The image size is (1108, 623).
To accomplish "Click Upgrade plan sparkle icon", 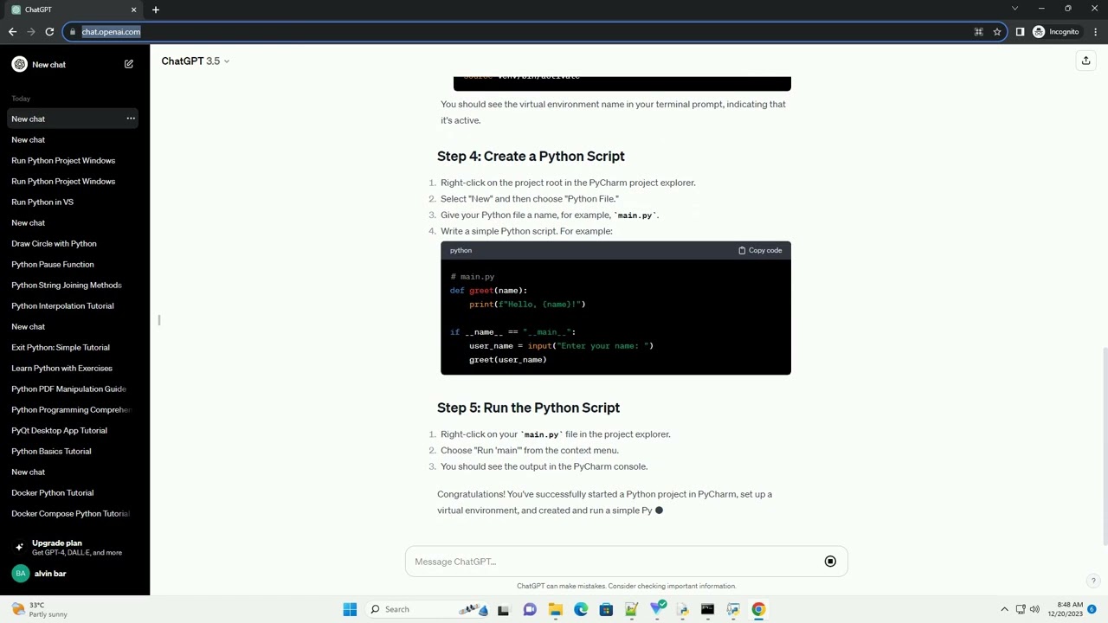I will point(19,547).
